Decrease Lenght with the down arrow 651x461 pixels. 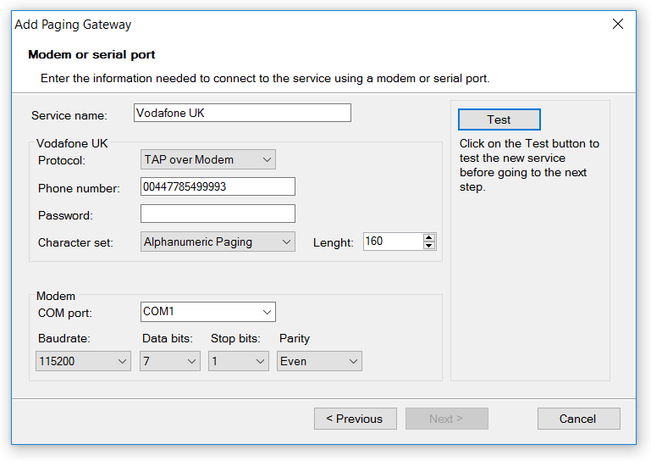coord(429,246)
